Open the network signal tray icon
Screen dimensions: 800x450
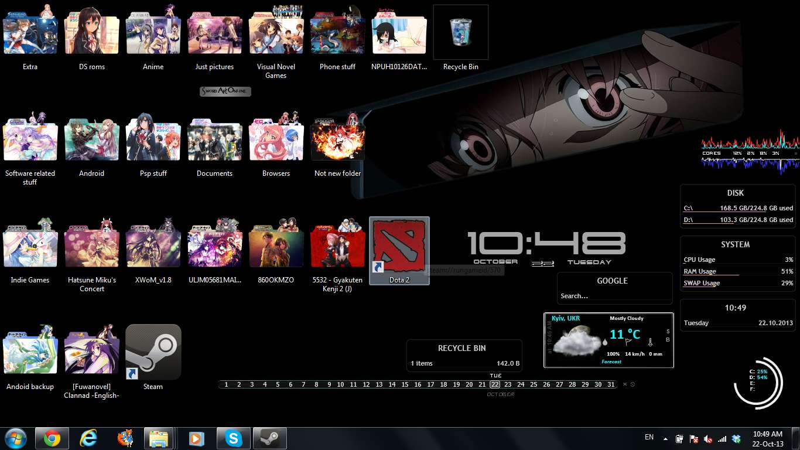coord(722,438)
